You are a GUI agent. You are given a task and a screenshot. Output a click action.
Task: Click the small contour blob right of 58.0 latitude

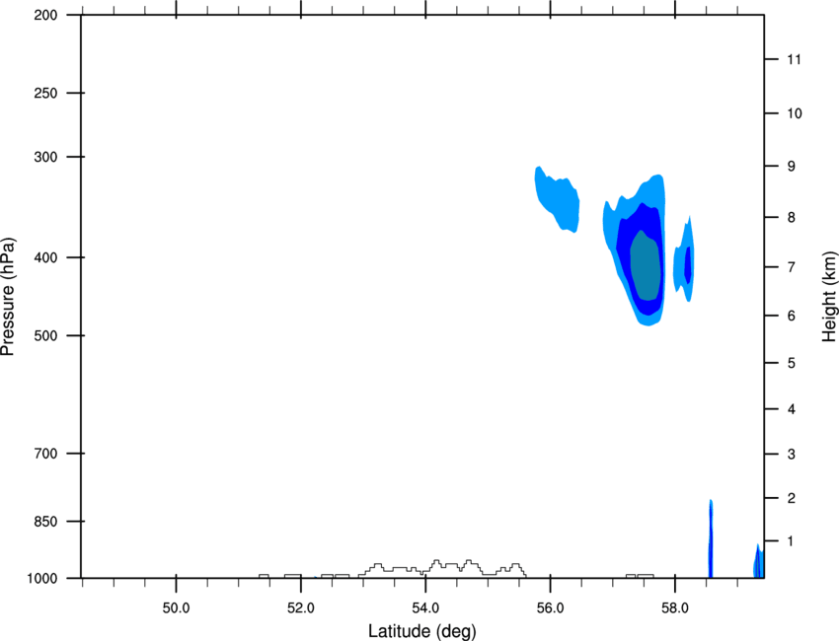684,260
